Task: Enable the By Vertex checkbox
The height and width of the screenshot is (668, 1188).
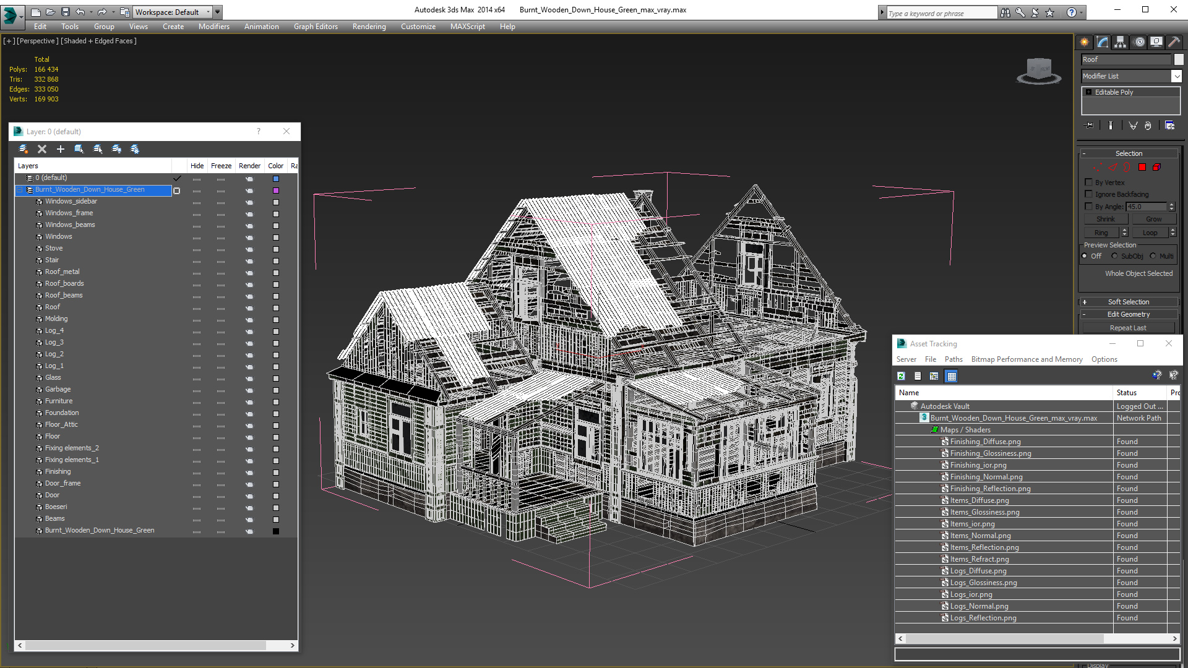Action: click(x=1089, y=182)
